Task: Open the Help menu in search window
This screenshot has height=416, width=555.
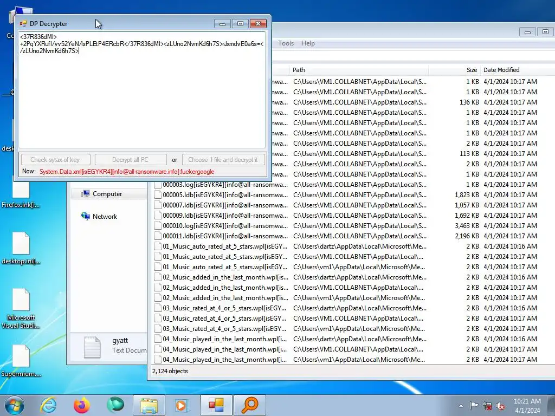Action: (308, 43)
